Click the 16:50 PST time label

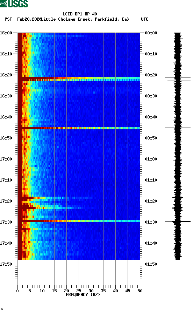point(6,138)
